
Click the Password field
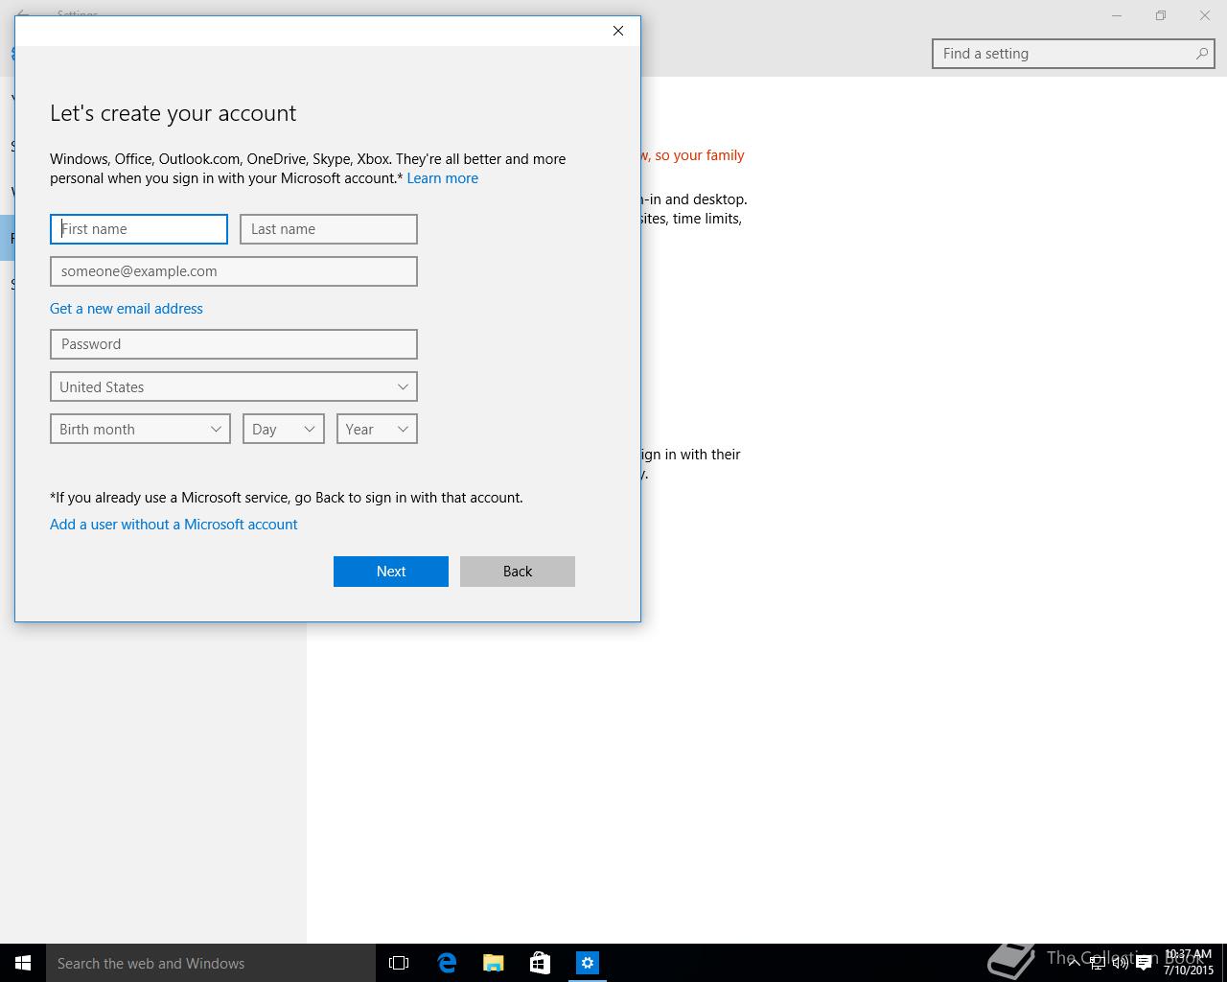click(234, 344)
